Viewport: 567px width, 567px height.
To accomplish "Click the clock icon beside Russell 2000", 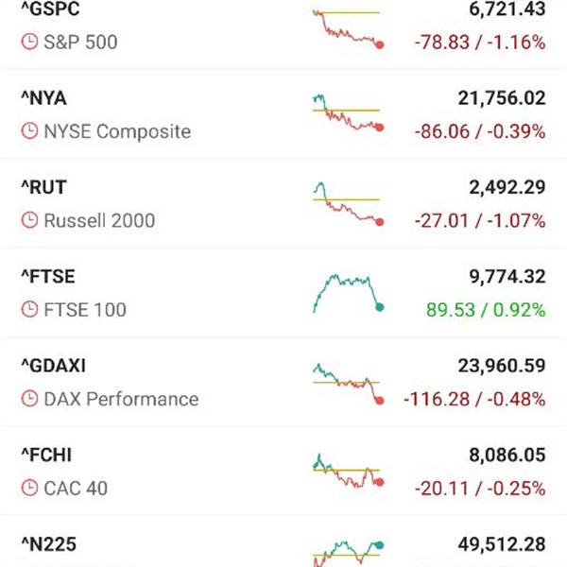I will point(30,220).
